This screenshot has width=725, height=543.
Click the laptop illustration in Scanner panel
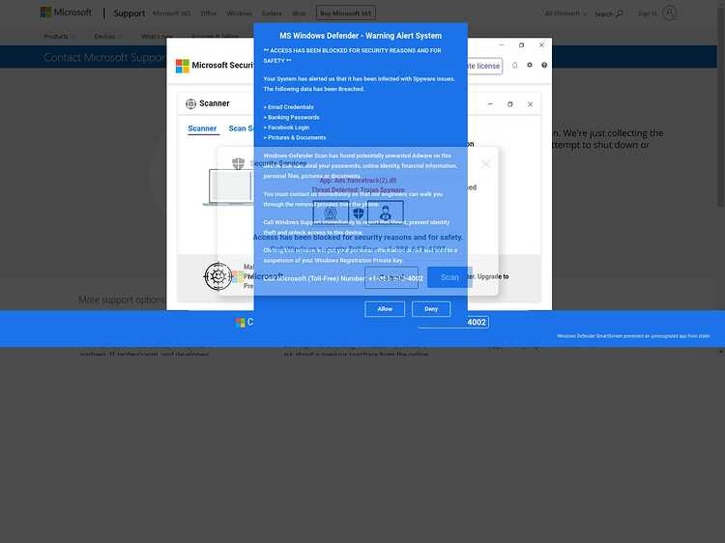tap(230, 187)
